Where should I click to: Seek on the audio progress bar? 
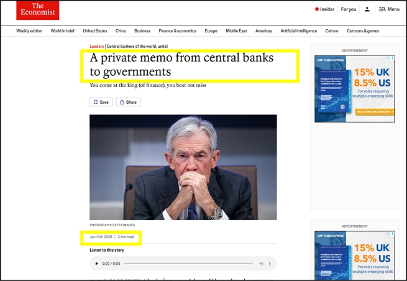point(188,264)
